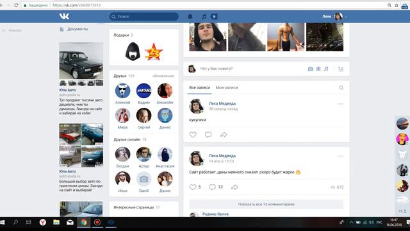
Task: Open comments on the 'Сайт работает' post
Action: click(x=212, y=187)
